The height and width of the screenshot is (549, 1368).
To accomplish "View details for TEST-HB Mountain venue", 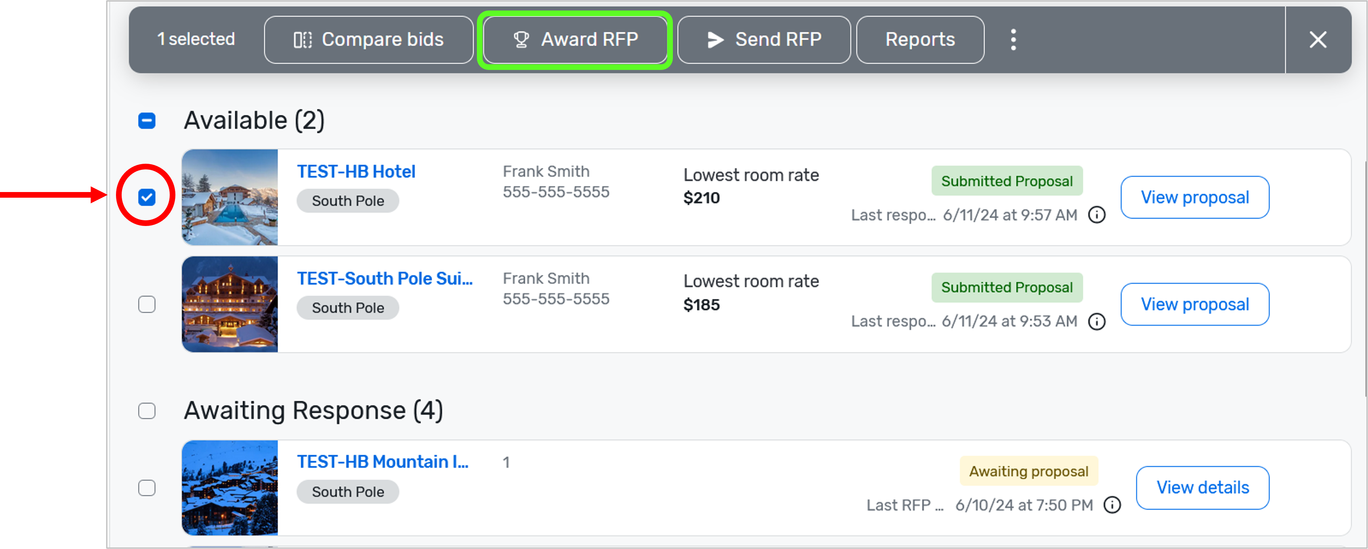I will [1202, 488].
